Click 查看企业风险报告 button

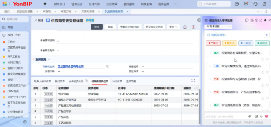[x=130, y=27]
